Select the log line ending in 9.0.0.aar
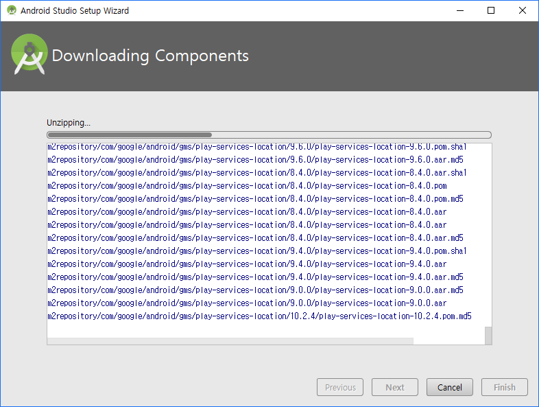Screen dimensions: 539x407 click(247, 303)
